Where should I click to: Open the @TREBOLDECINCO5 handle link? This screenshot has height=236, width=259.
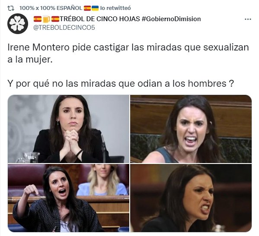click(x=64, y=28)
